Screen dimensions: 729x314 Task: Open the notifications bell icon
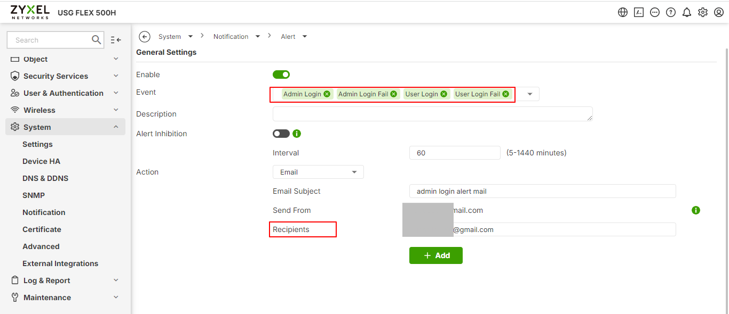coord(687,12)
